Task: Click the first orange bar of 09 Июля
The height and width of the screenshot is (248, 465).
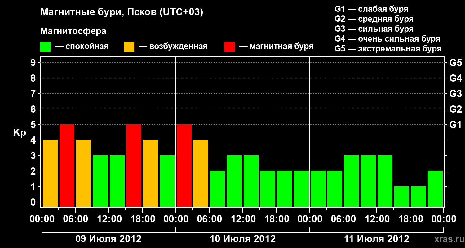Action: (50, 173)
